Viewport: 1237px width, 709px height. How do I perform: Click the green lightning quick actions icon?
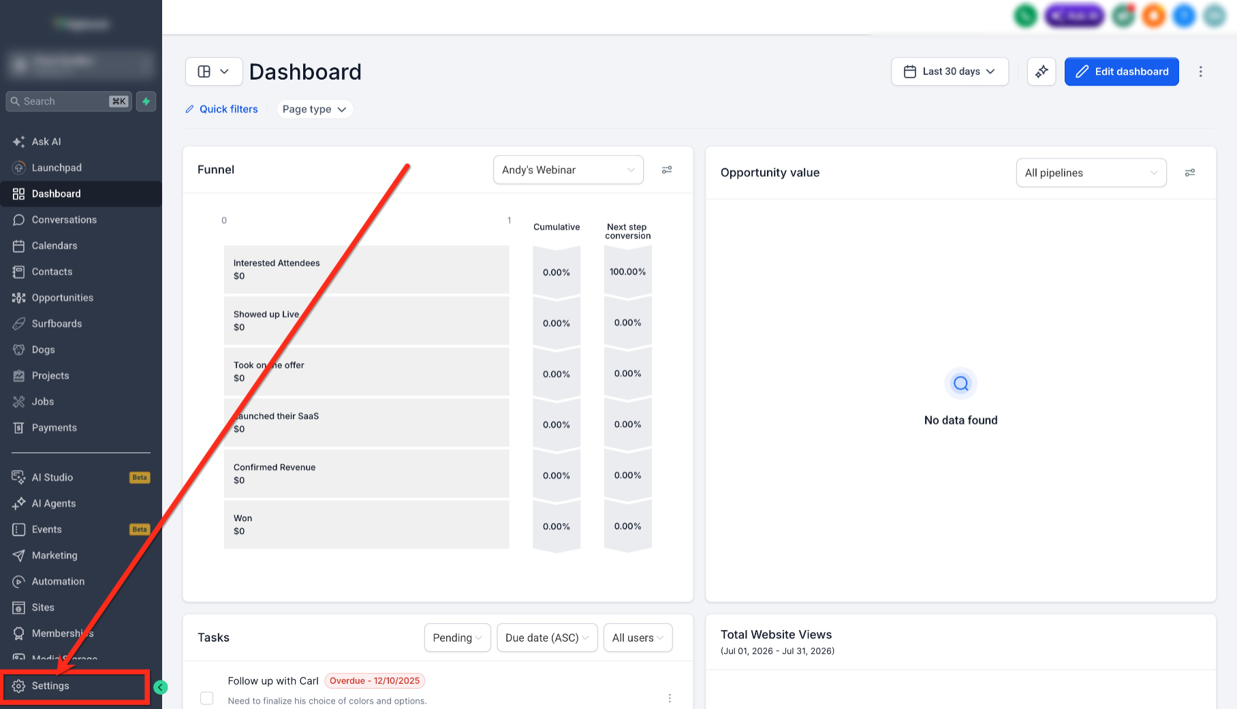tap(146, 101)
